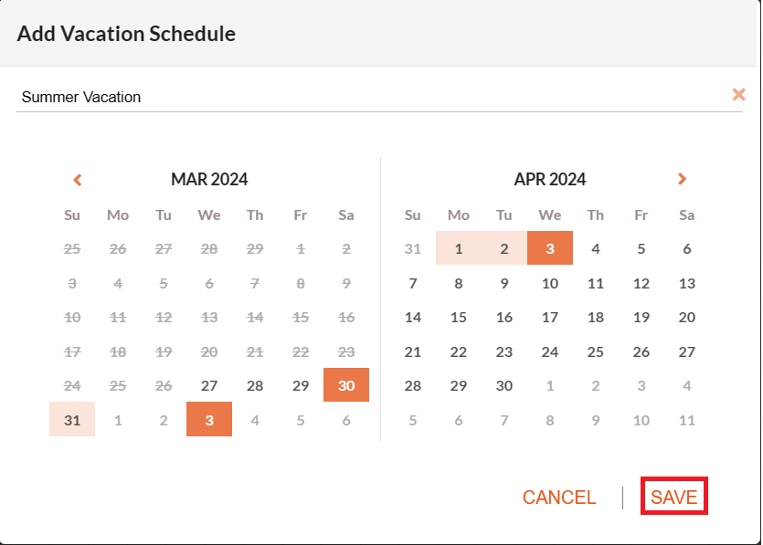Screen dimensions: 763x545
Task: Pick April 30 in April calendar
Action: 504,385
